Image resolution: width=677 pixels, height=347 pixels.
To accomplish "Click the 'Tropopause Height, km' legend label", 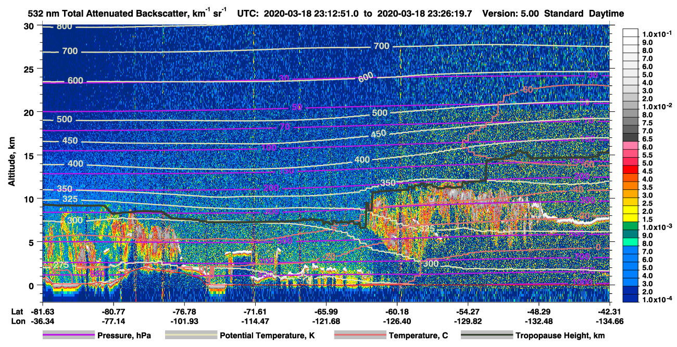I will tap(560, 336).
